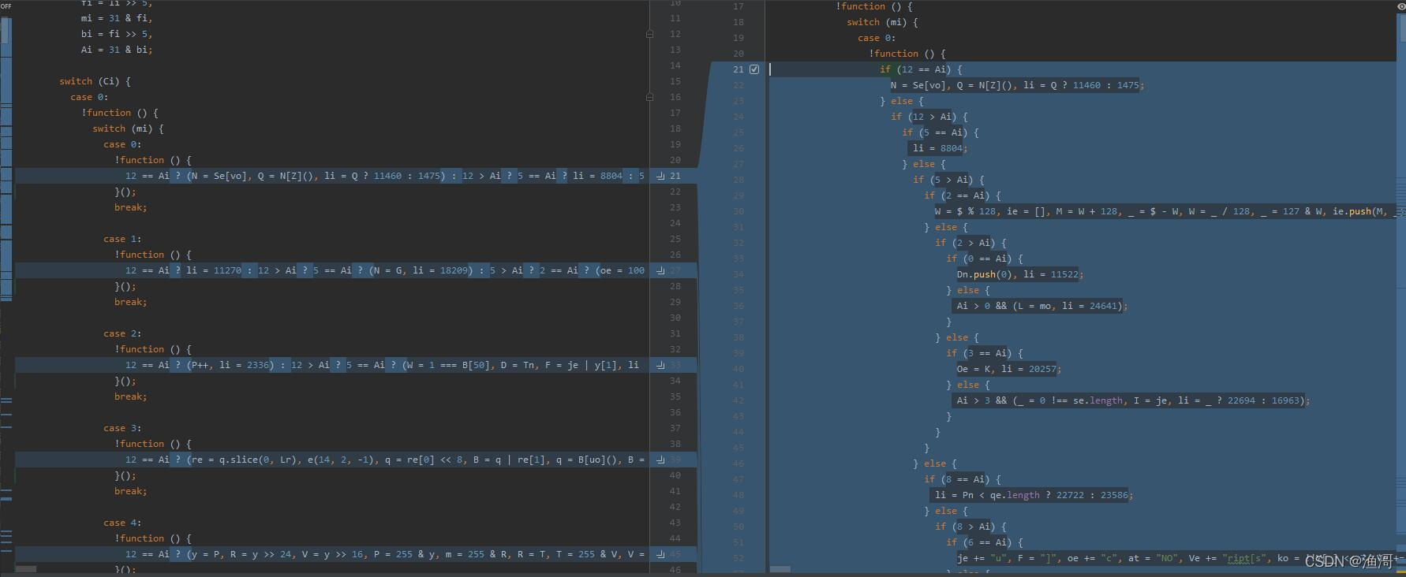
Task: Click the eye inspection icon at top right
Action: (x=1401, y=6)
